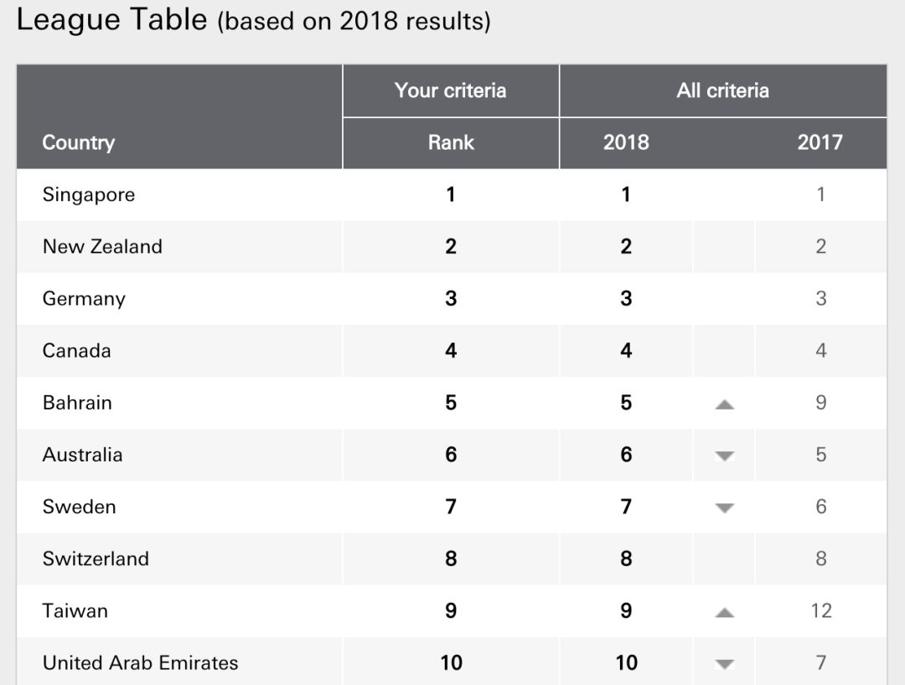Click Australia's downward rank change arrow

(x=725, y=456)
